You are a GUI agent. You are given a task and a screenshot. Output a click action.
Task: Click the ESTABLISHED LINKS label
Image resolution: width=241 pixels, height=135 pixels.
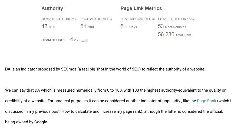[174, 19]
